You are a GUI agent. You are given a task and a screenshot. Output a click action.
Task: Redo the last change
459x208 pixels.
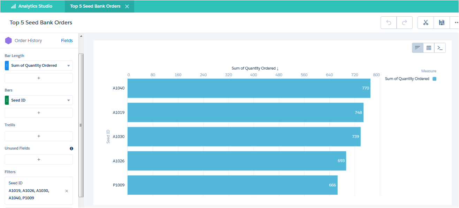coord(405,23)
